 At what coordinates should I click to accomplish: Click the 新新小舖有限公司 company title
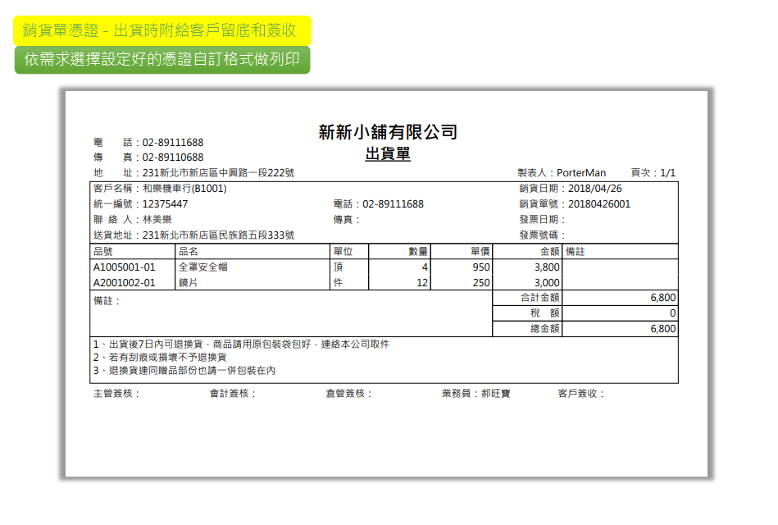[x=387, y=132]
